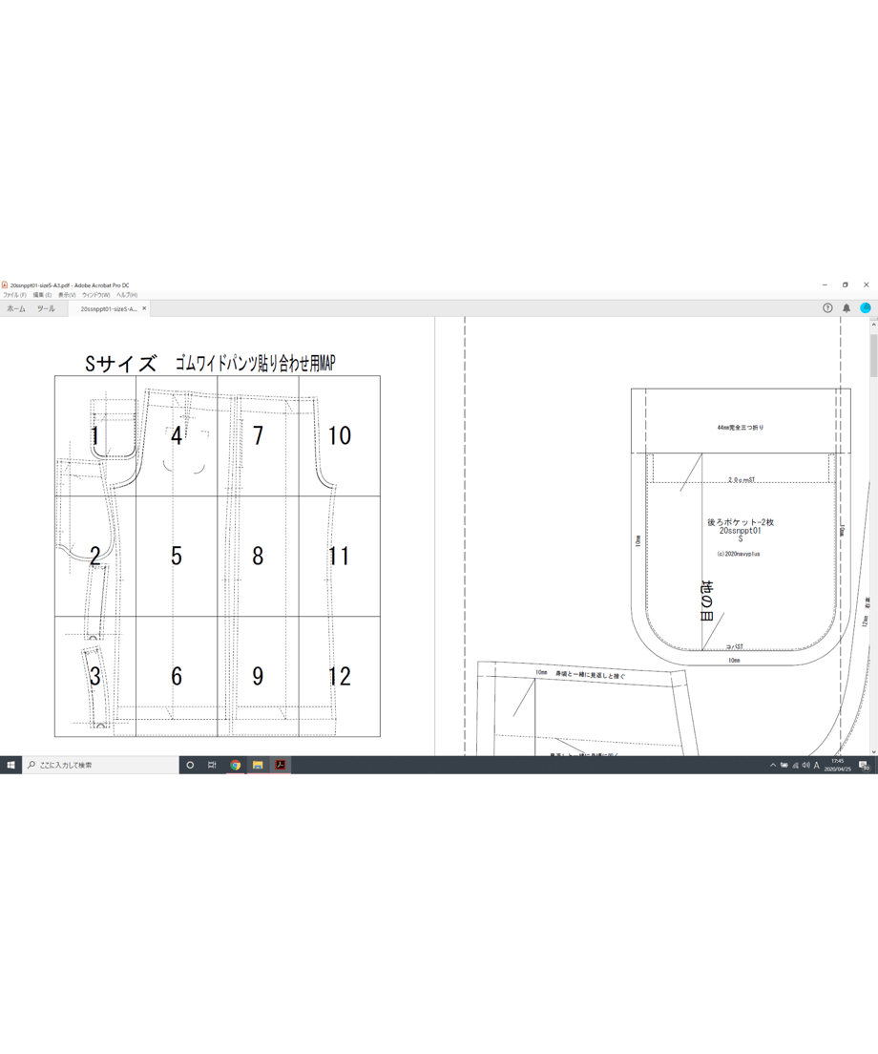Screen dimensions: 878x1054
Task: Click map cell number 12
Action: (339, 676)
